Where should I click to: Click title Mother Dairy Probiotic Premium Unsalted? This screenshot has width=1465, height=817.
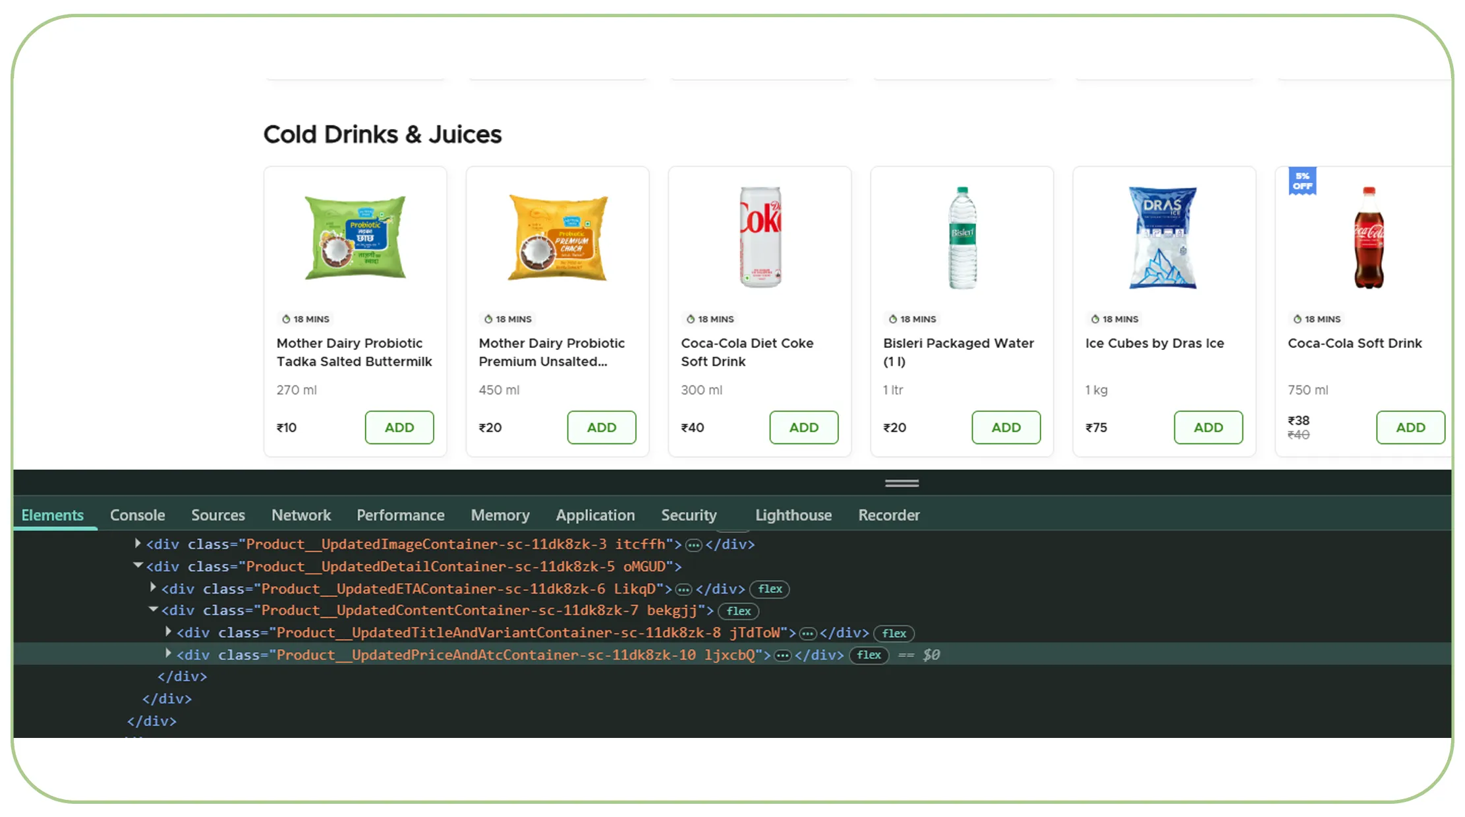pyautogui.click(x=552, y=352)
